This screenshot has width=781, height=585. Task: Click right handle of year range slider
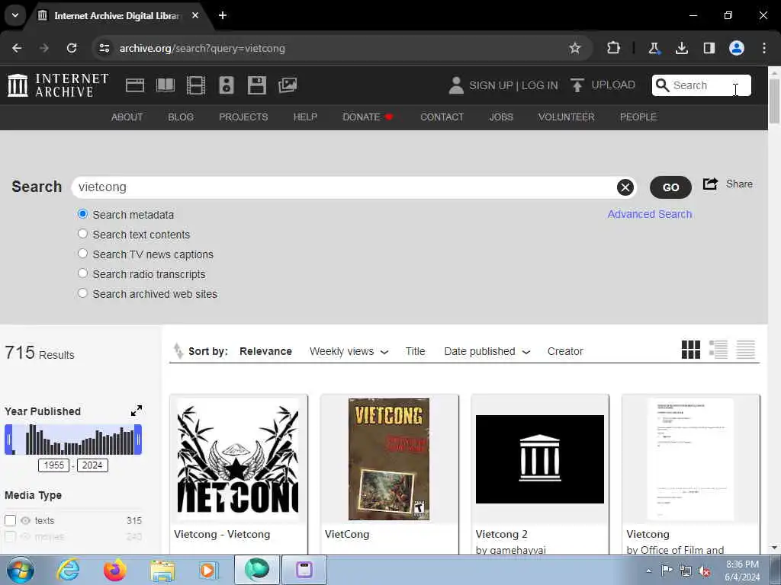(139, 440)
